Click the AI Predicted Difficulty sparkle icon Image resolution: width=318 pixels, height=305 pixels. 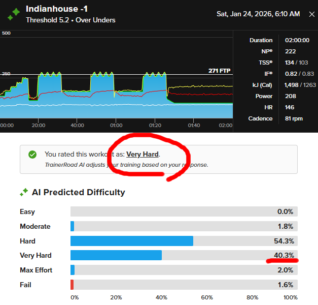click(24, 192)
